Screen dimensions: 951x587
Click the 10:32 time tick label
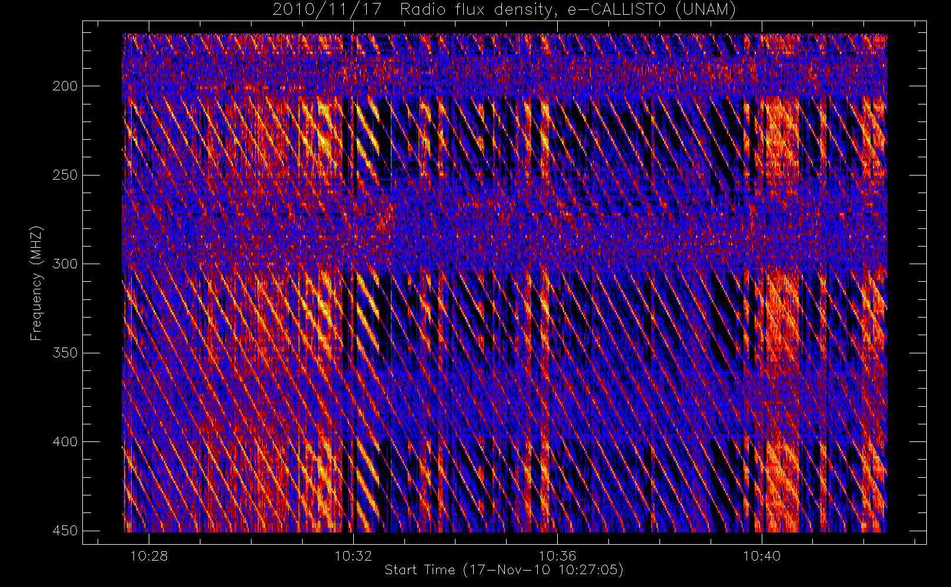[x=353, y=556]
